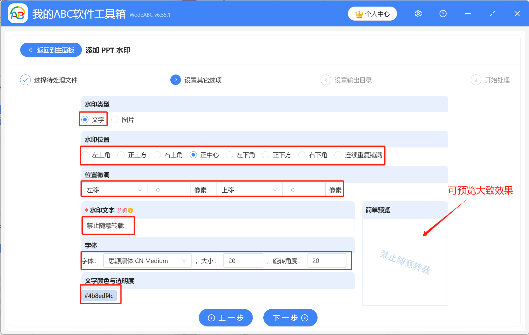The height and width of the screenshot is (335, 529).
Task: Click the yellow question icon next to 说明
Action: (x=130, y=210)
